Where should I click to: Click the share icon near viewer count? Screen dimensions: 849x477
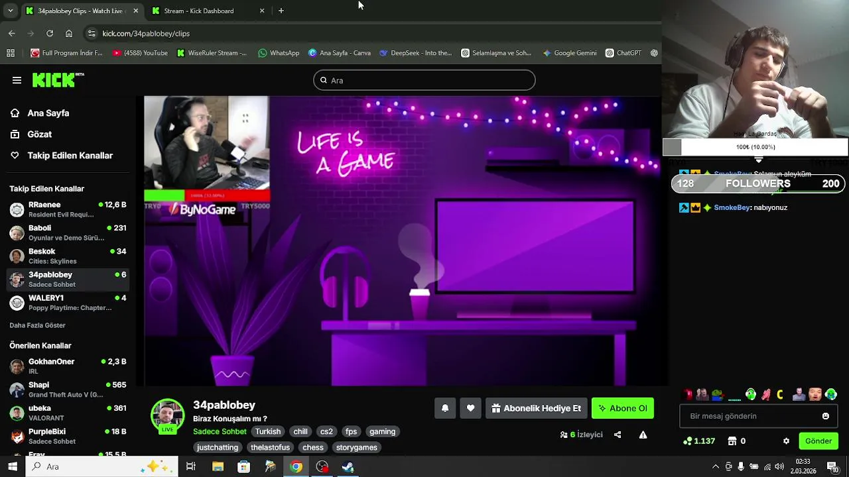click(618, 435)
